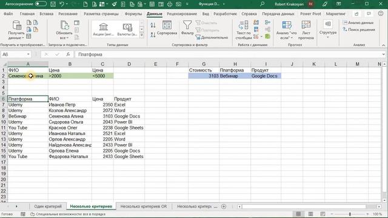Viewport: 388px width, 218px height.
Task: Switch to sheet Один критерий
Action: click(48, 206)
